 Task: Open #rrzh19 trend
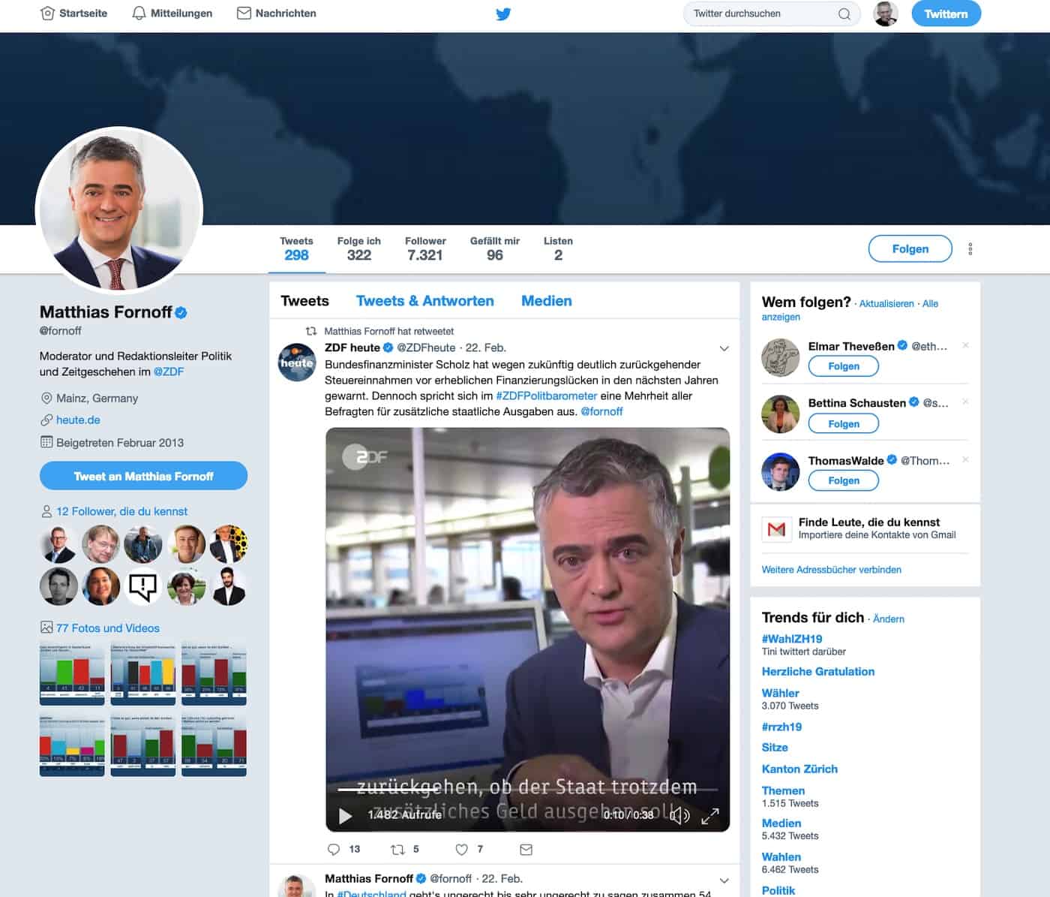coord(781,727)
